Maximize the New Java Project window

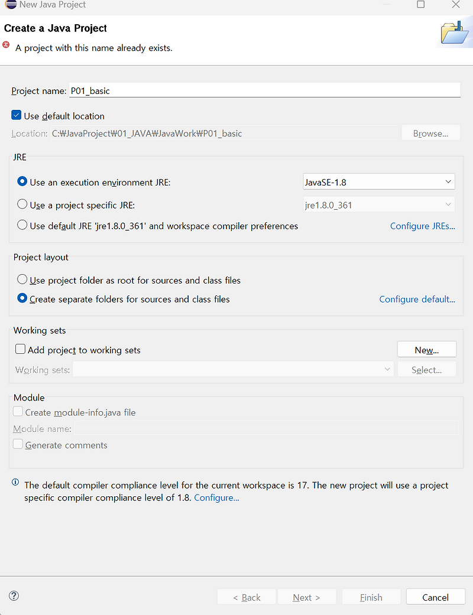coord(421,5)
